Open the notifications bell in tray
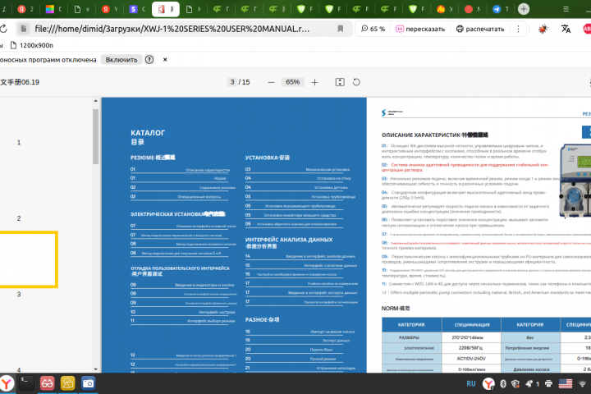This screenshot has width=591, height=394. pyautogui.click(x=529, y=384)
